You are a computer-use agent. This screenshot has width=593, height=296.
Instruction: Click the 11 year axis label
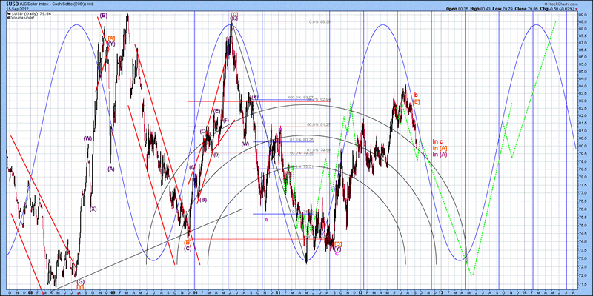[x=277, y=292]
